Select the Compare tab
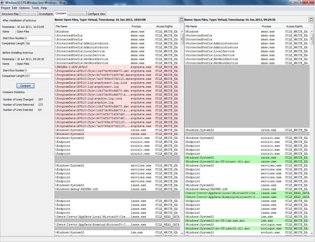The width and height of the screenshot is (315, 242). pyautogui.click(x=61, y=13)
